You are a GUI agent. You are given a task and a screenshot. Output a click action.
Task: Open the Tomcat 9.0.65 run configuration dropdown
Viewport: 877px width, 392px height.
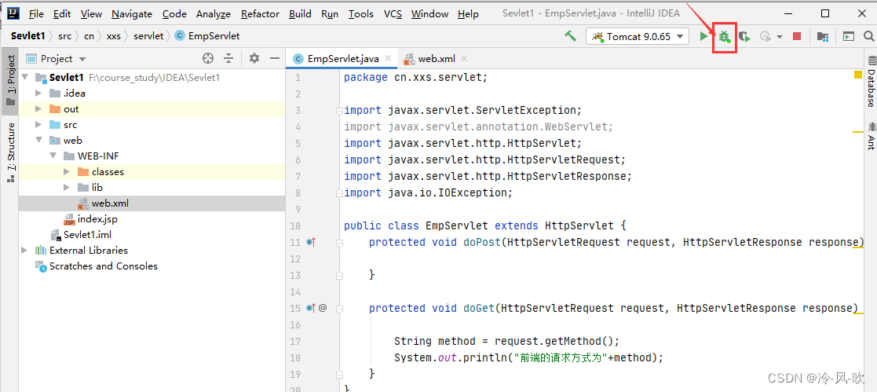tap(638, 36)
